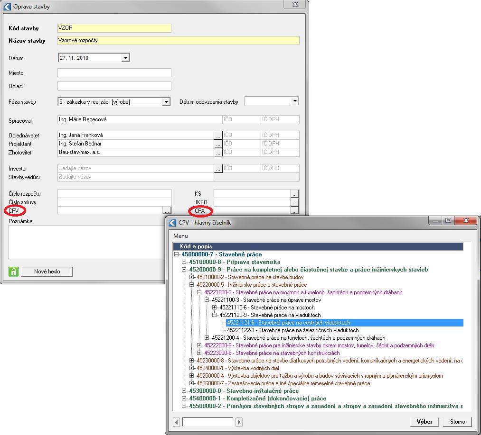
Task: Click the Kód a popis column header
Action: coord(318,246)
